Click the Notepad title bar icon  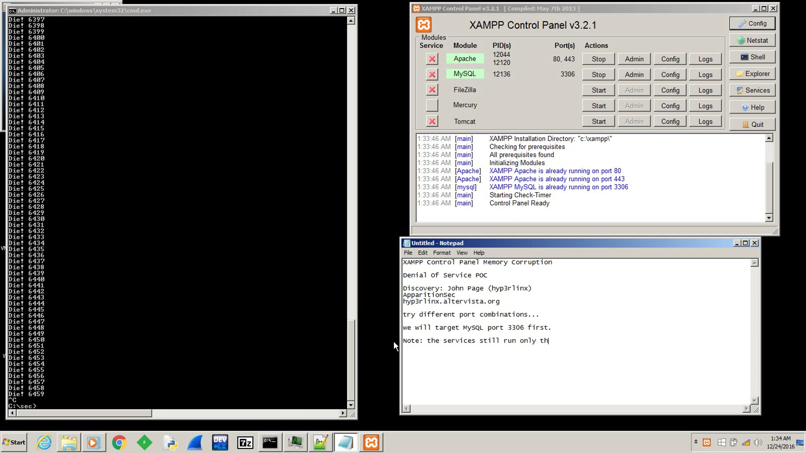[407, 243]
